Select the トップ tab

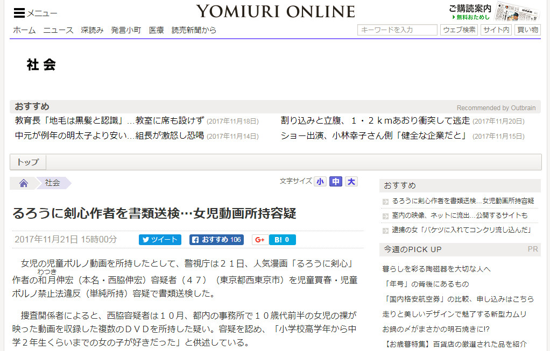[28, 162]
